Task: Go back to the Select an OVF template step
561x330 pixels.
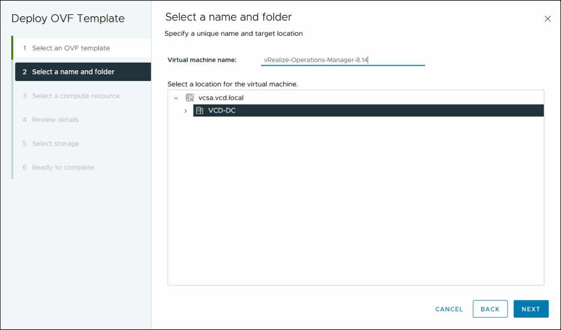Action: (x=72, y=48)
